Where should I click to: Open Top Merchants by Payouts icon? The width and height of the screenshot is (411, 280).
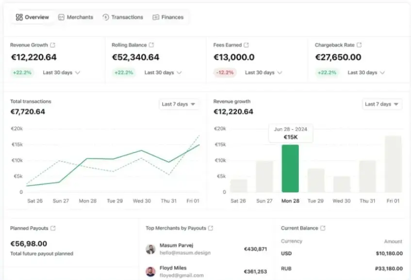click(x=211, y=228)
